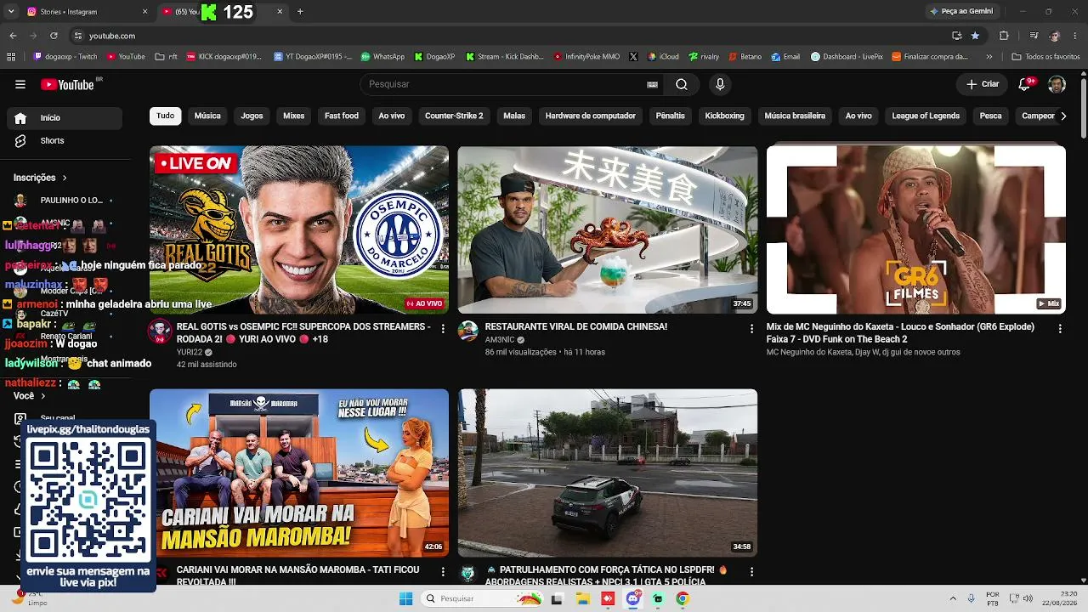This screenshot has height=612, width=1088.
Task: Open the RESTAURANTE VIRAL DE COMIDA CHINESA title
Action: pos(575,326)
